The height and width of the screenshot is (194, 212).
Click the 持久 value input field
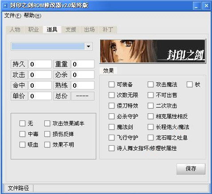(x=40, y=64)
